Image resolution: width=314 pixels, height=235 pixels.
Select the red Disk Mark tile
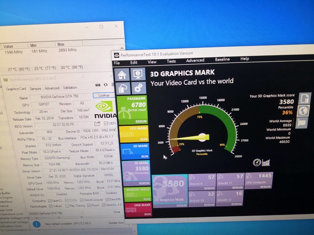click(x=138, y=210)
